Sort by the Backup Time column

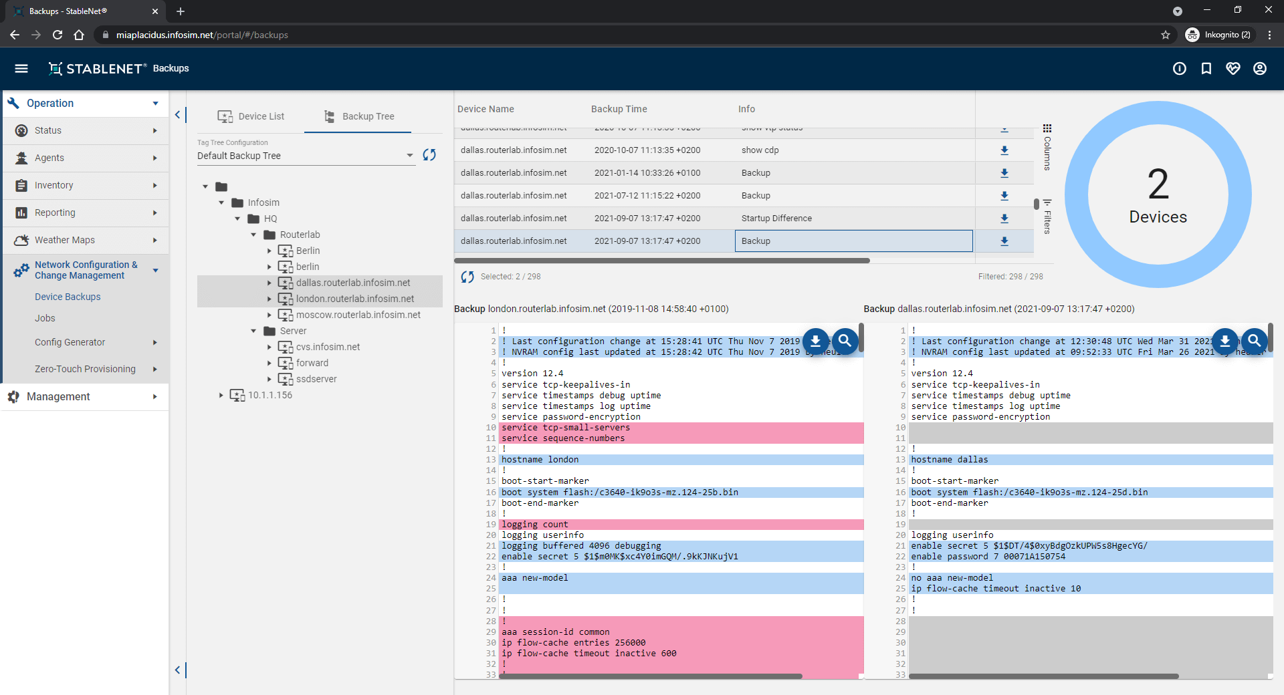tap(619, 109)
